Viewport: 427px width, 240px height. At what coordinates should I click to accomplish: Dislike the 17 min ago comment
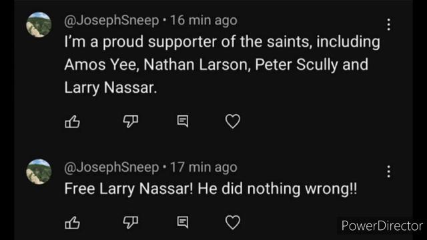[x=131, y=222]
